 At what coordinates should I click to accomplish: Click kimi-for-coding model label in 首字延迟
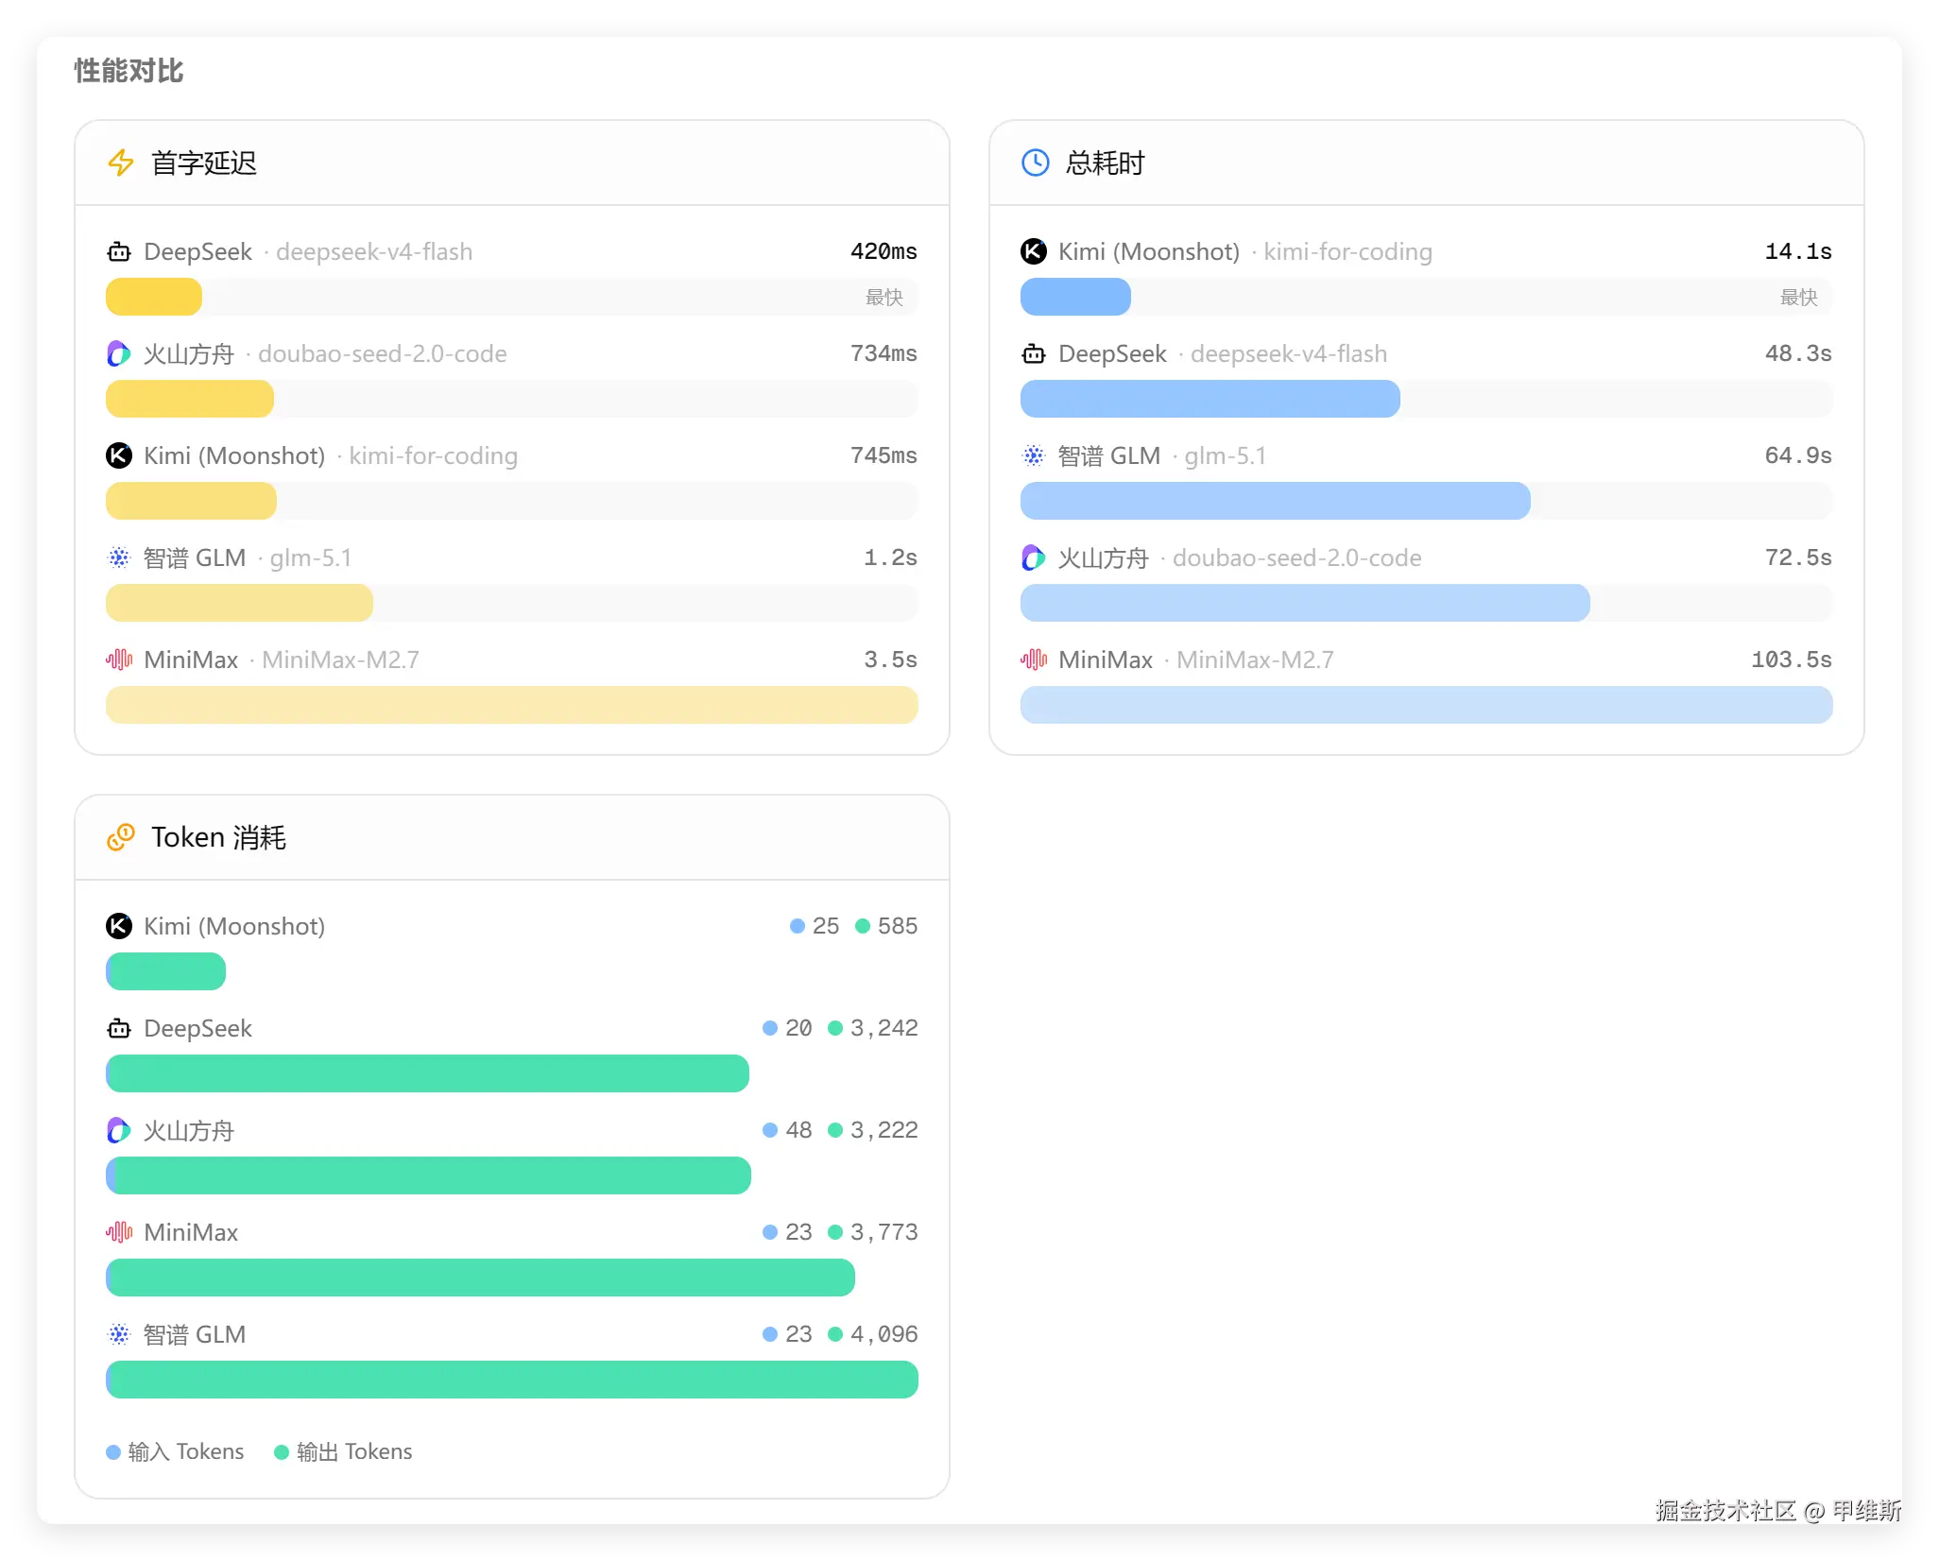tap(433, 455)
